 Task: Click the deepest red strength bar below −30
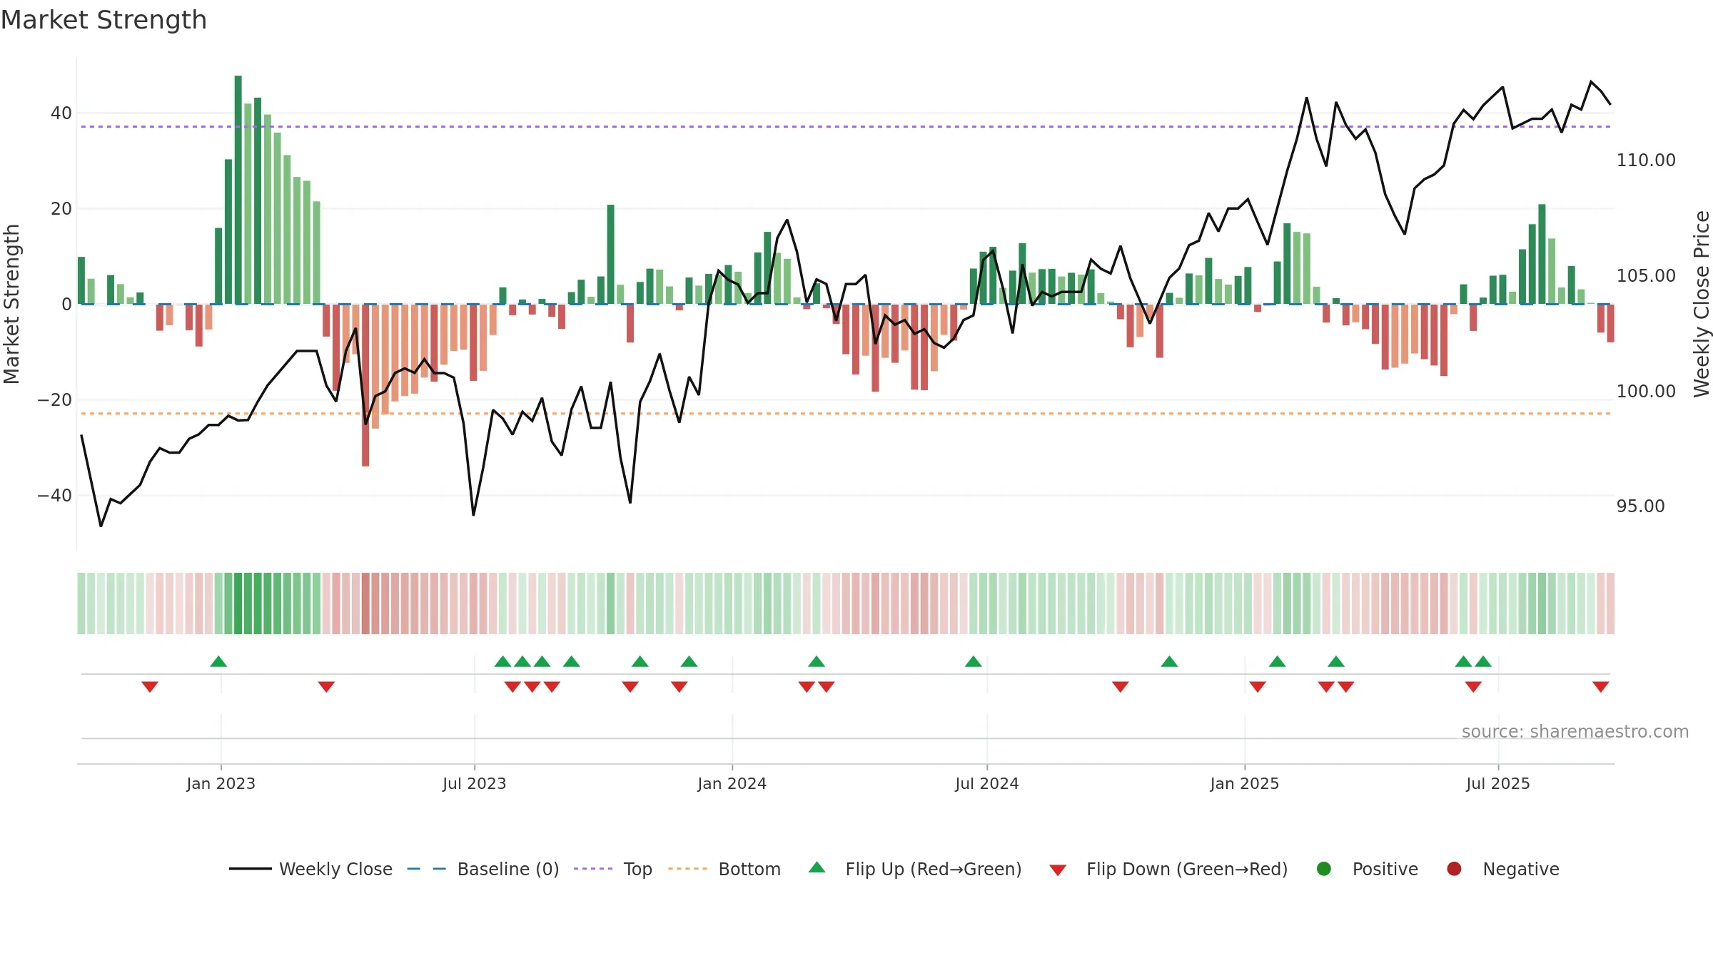[365, 385]
